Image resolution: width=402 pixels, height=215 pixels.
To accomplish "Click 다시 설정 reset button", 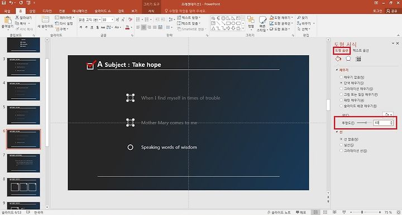I will pyautogui.click(x=64, y=23).
